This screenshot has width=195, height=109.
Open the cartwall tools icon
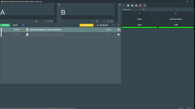[144, 5]
